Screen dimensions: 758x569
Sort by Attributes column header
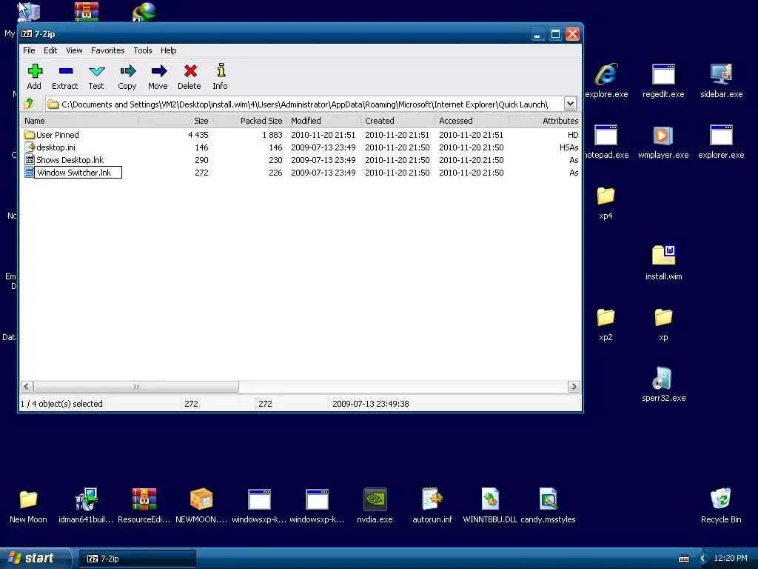tap(545, 121)
